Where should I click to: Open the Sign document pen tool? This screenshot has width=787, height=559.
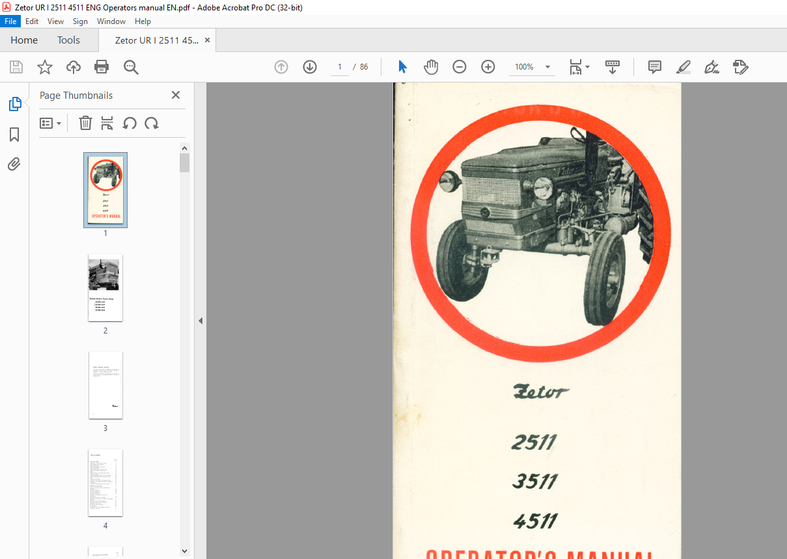pos(711,67)
